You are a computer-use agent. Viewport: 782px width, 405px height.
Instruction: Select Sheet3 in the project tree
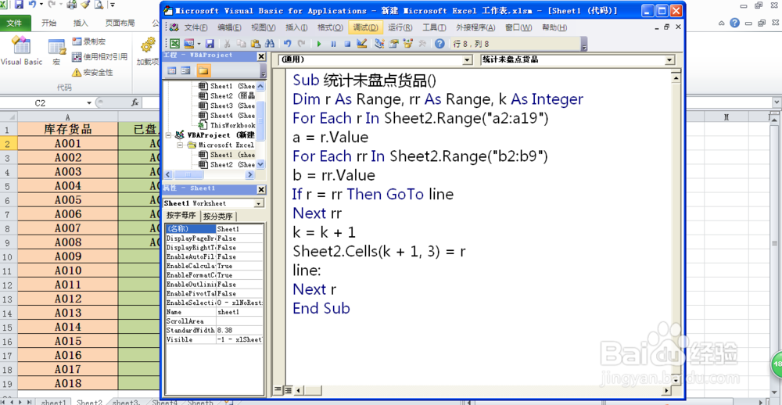(x=227, y=106)
